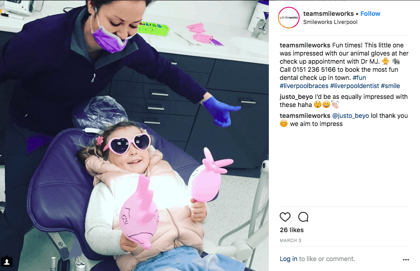
Task: Open the three-dots more options menu
Action: click(x=406, y=260)
